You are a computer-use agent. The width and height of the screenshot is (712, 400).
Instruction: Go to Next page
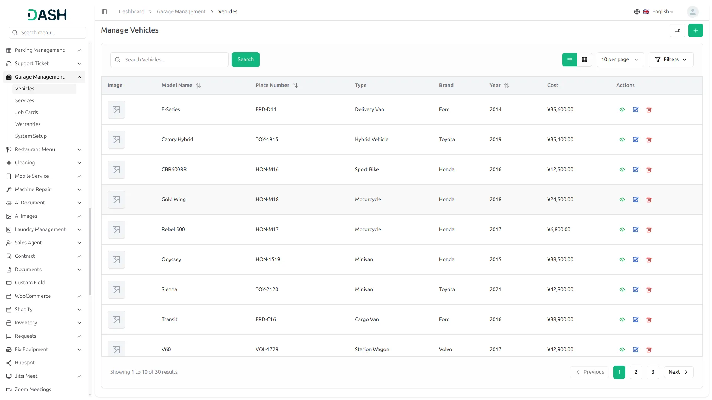coord(678,372)
